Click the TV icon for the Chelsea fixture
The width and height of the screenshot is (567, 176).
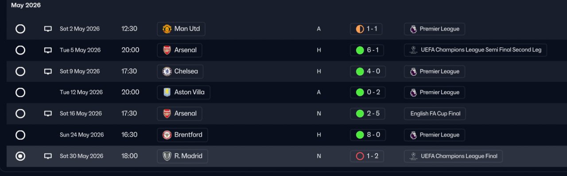click(48, 71)
